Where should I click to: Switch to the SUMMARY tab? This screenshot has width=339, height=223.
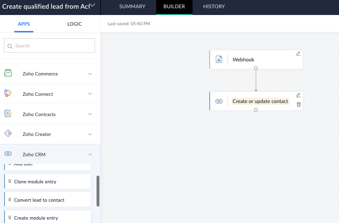pos(132,6)
